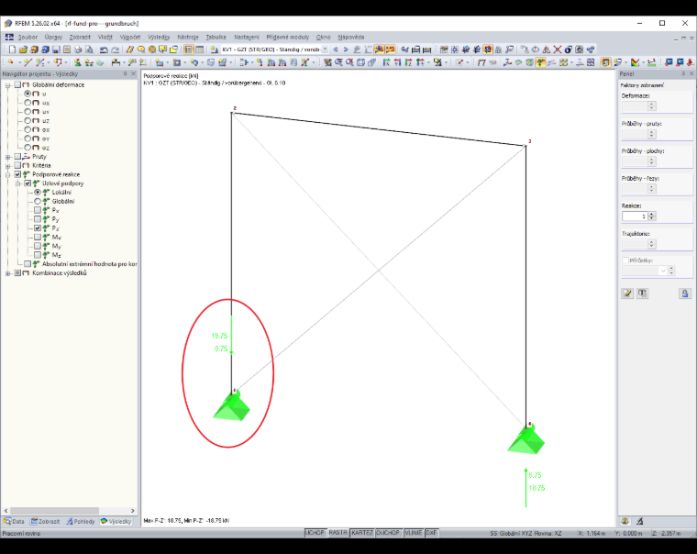Toggle the table view icon
Screen dimensions: 697x554
199,50
